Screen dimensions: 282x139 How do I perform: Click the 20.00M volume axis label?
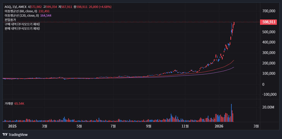click(x=268, y=107)
